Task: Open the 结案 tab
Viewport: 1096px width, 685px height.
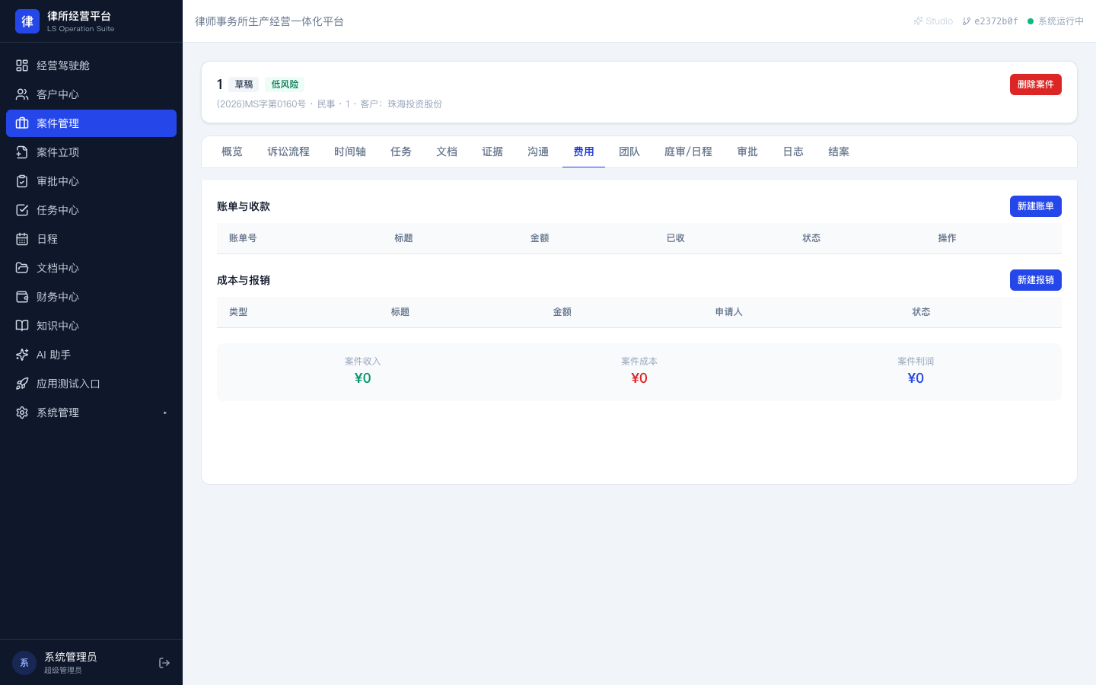Action: point(839,151)
